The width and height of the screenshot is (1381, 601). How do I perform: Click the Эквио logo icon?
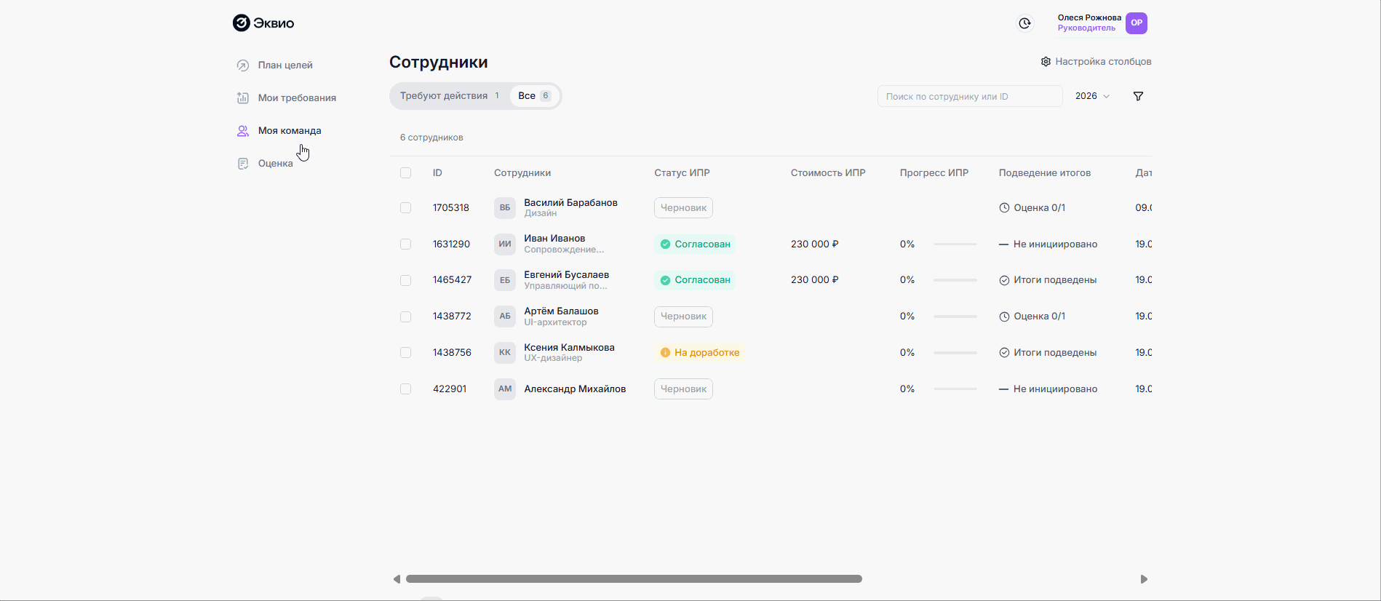[x=241, y=23]
